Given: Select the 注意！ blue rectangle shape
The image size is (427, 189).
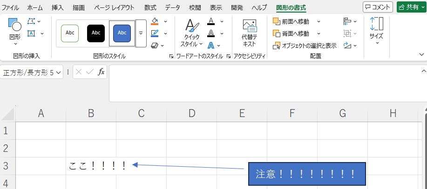Looking at the screenshot, I should click(307, 174).
